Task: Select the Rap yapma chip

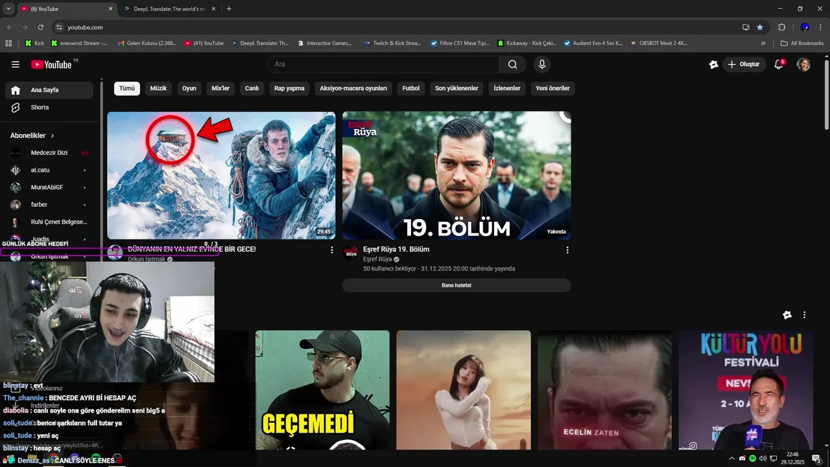Action: tap(289, 88)
